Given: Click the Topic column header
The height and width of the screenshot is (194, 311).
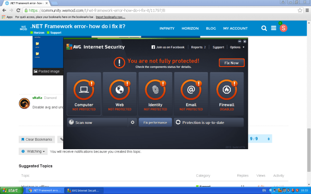Looking at the screenshot, I should click(x=25, y=175).
